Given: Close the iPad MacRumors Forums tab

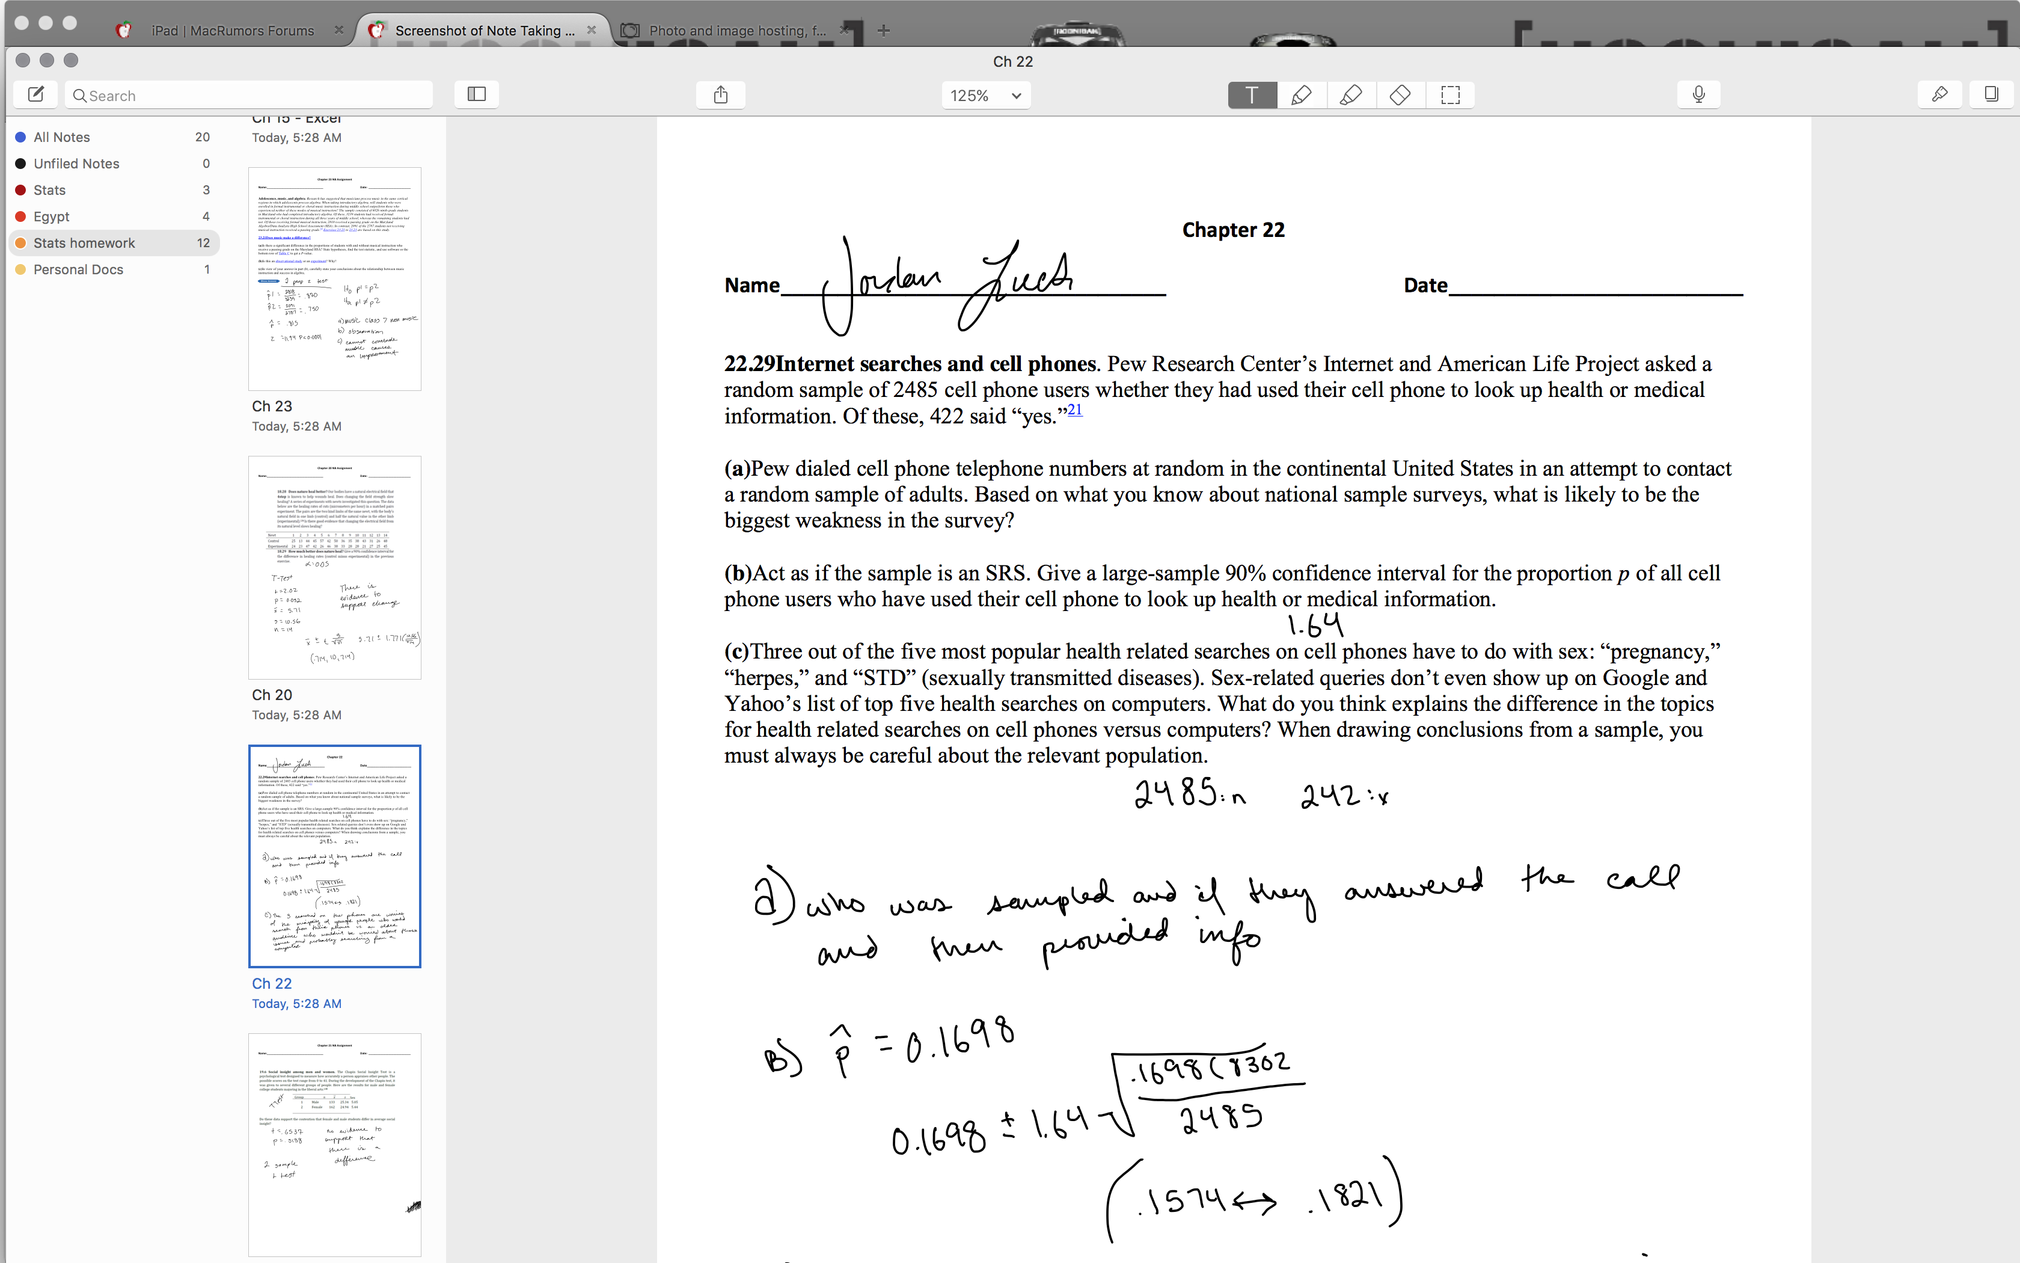Looking at the screenshot, I should [x=339, y=30].
